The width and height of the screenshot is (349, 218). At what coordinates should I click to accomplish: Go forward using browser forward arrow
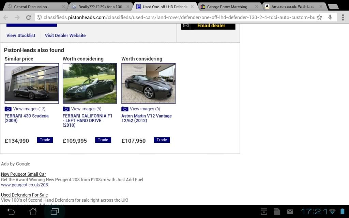pyautogui.click(x=17, y=17)
